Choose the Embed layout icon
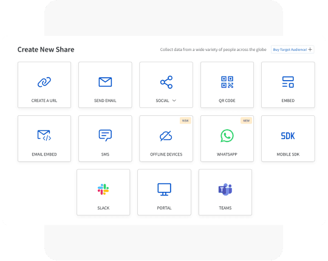The height and width of the screenshot is (261, 328). pos(288,82)
